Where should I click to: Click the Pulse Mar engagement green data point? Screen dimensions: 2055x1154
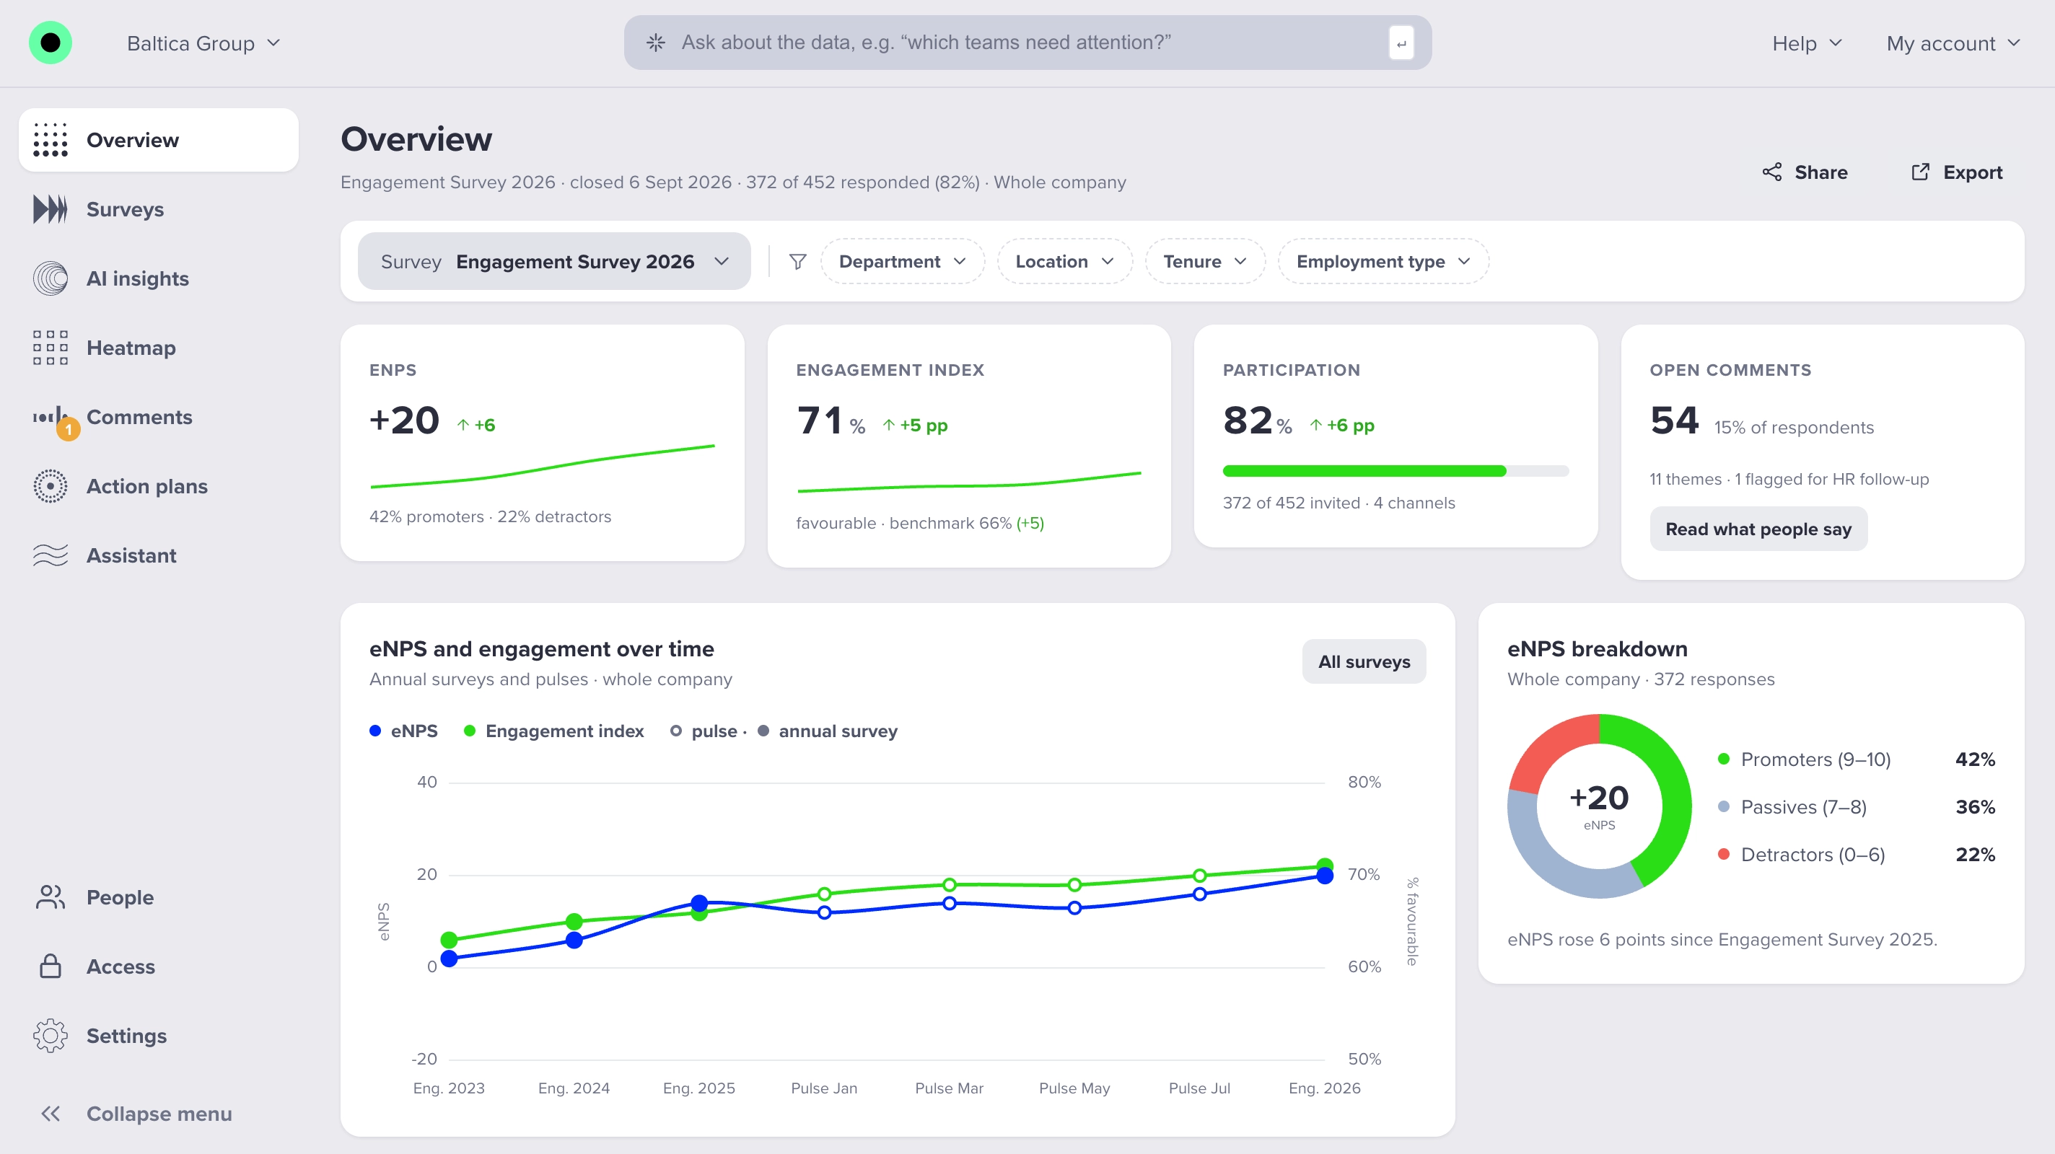[x=950, y=884]
